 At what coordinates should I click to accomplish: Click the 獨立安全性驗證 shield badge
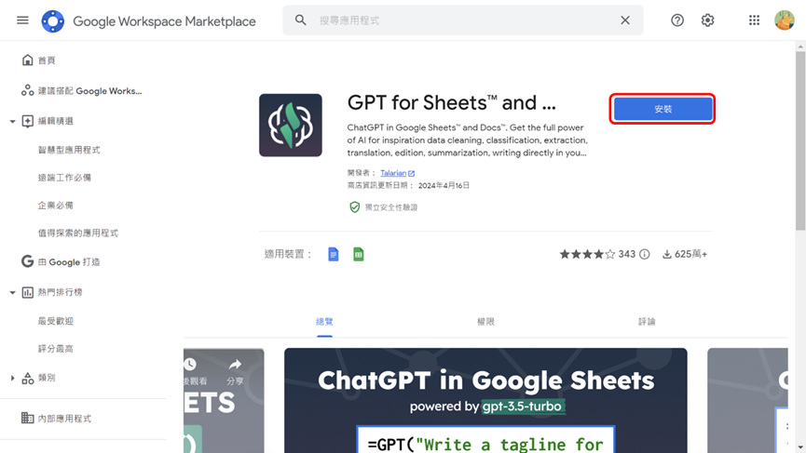(383, 207)
